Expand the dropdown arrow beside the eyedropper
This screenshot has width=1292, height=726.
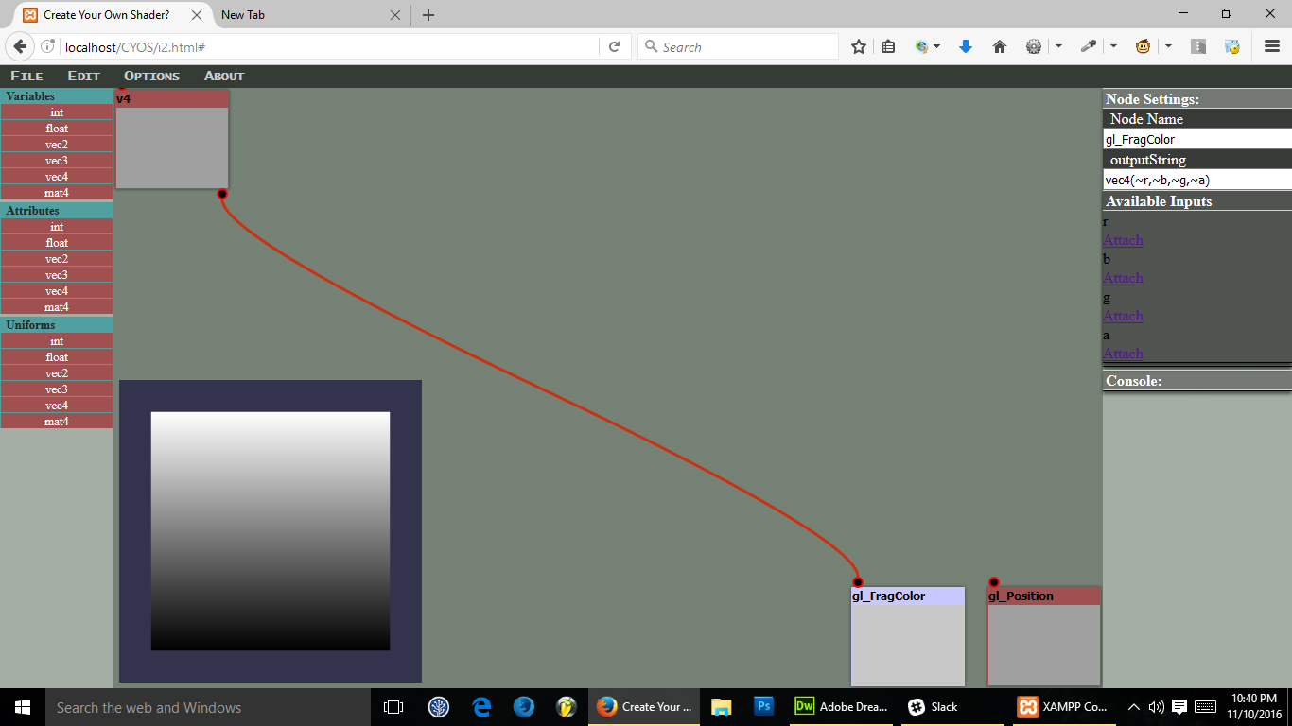[1113, 46]
